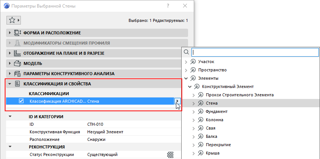Click the brick wall renovation status icon

(170, 155)
